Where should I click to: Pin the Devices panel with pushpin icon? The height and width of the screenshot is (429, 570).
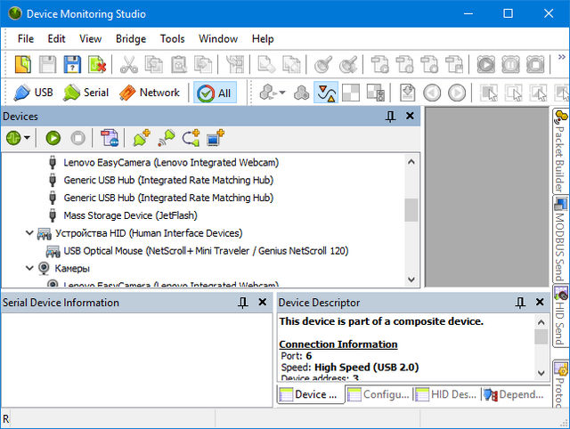click(x=390, y=117)
